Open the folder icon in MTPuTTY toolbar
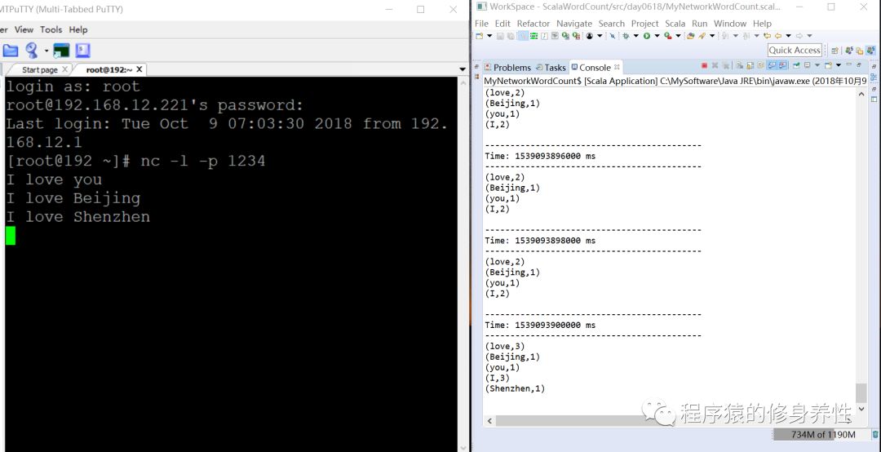Viewport: 881px width, 452px height. pyautogui.click(x=10, y=51)
